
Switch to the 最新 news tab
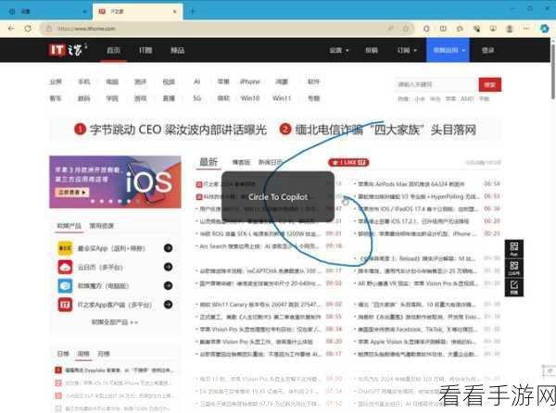pyautogui.click(x=208, y=162)
